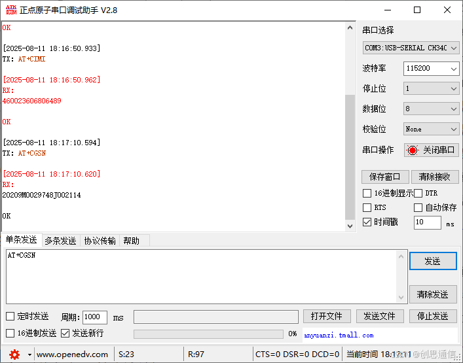
Task: Click the response 20209M0029748J002114
Action: (x=42, y=195)
